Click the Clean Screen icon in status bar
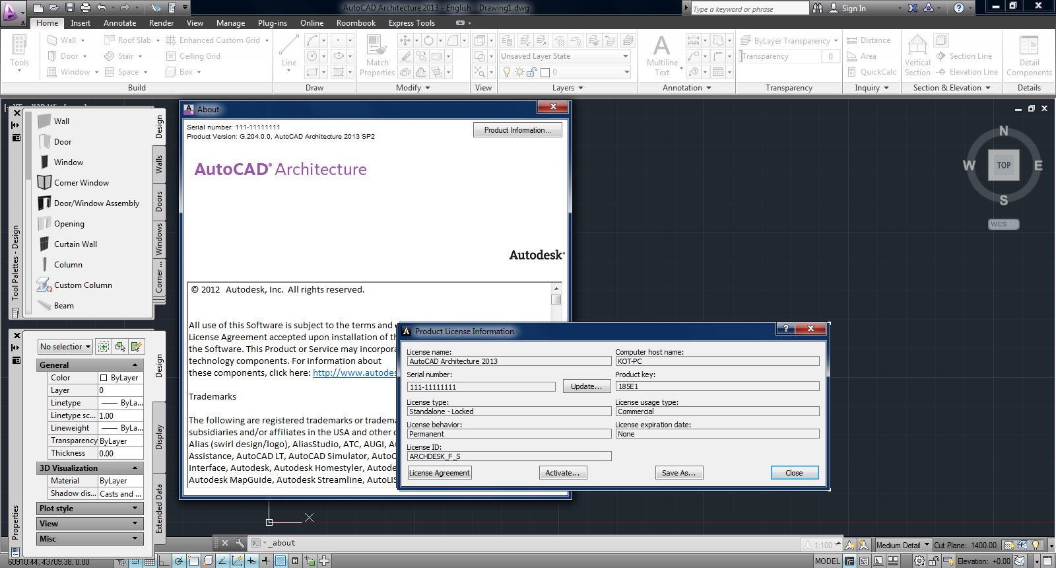 (x=1047, y=561)
